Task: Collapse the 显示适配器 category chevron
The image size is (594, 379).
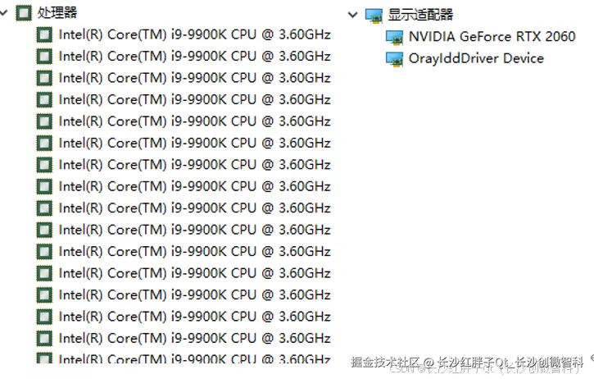Action: (x=352, y=15)
